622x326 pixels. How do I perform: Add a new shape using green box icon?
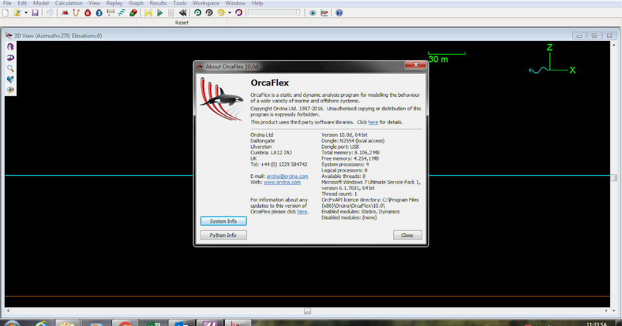tap(132, 12)
